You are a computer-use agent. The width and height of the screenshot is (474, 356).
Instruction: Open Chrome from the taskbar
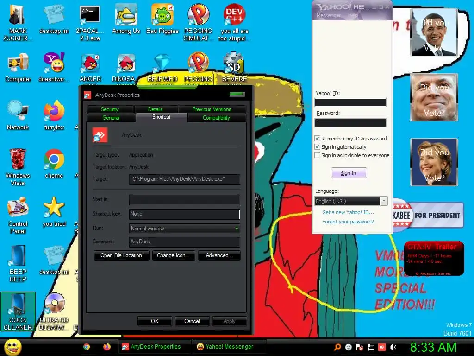(x=87, y=347)
